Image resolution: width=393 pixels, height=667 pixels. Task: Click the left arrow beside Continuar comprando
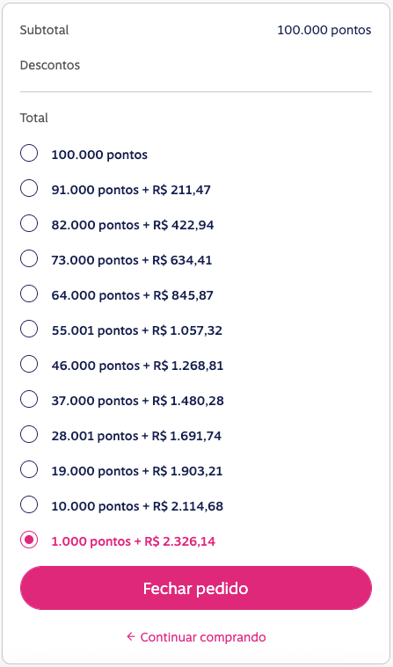(131, 637)
